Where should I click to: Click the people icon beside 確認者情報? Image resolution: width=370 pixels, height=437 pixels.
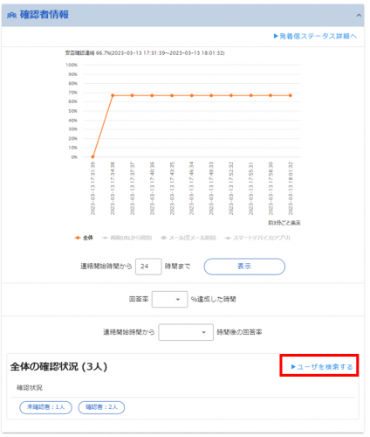point(11,15)
